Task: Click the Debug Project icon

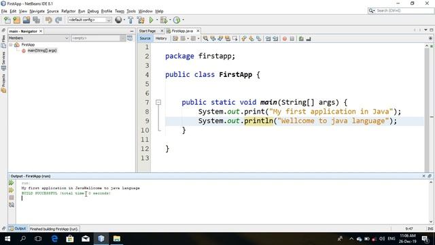Action: point(164,20)
